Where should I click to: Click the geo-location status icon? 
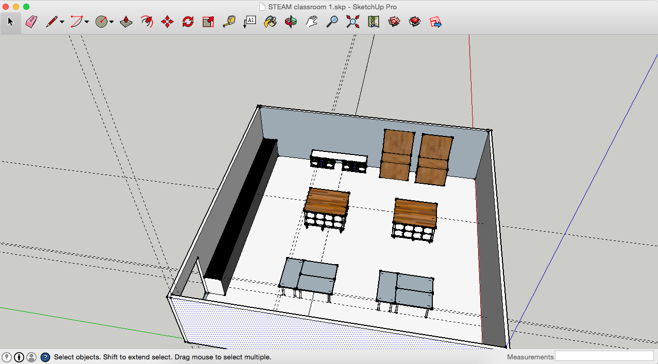click(7, 357)
